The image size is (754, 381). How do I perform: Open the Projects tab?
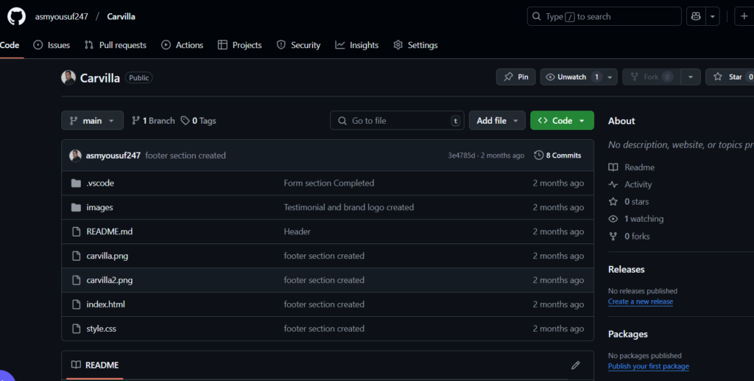point(239,45)
